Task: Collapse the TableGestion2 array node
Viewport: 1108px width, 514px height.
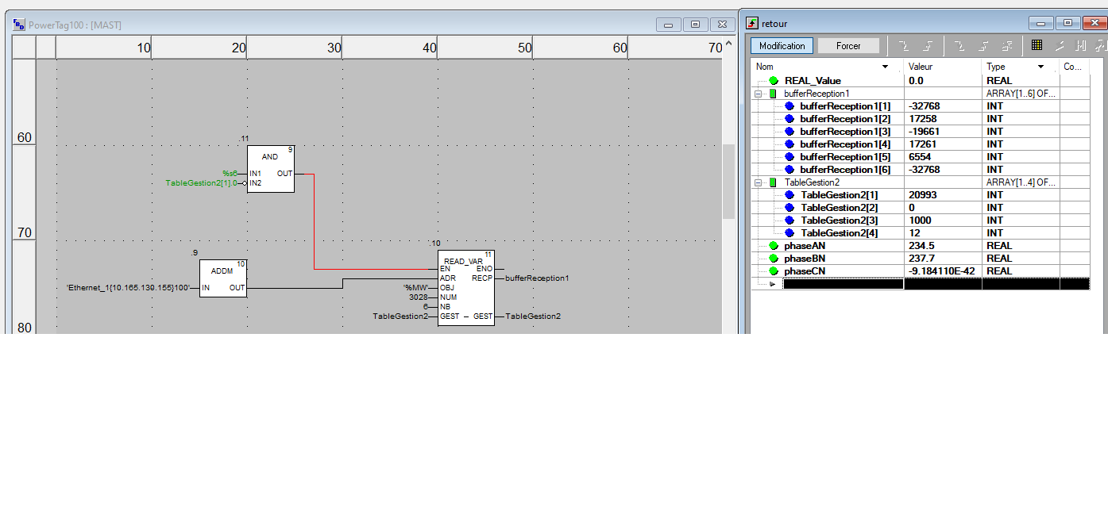Action: click(x=759, y=182)
